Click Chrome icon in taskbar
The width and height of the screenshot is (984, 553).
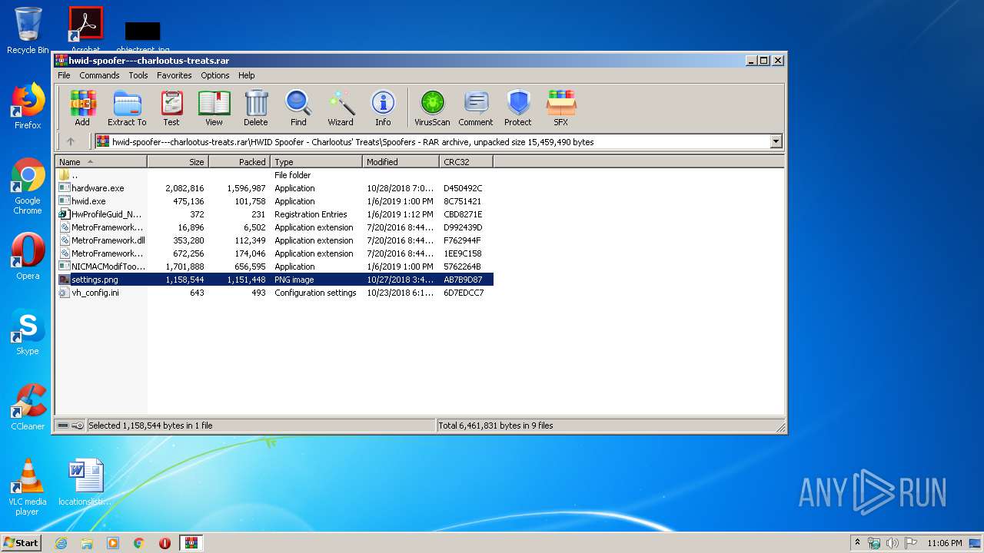click(x=139, y=543)
